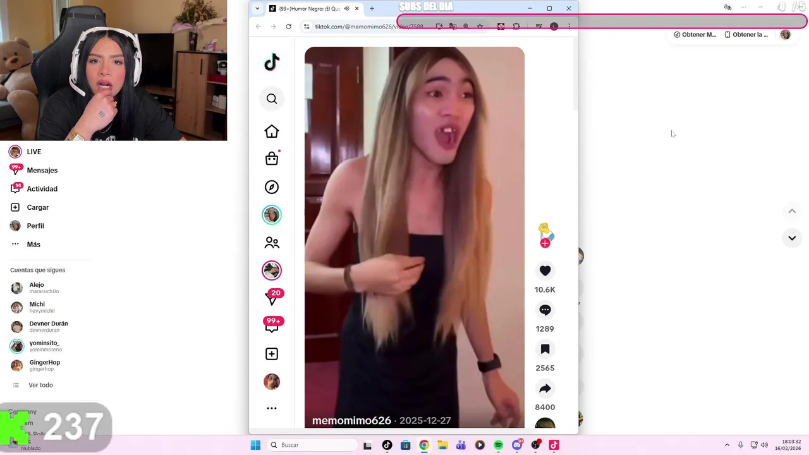Screen dimensions: 809x455
Task: Like the video with the heart icon
Action: click(545, 270)
